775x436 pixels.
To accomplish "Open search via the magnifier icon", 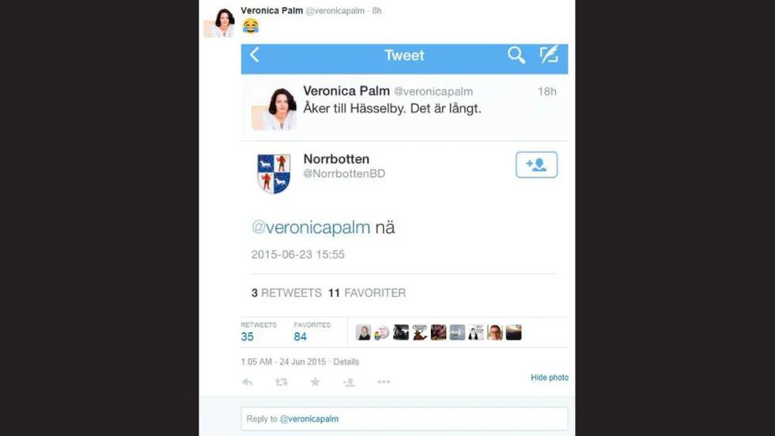I will coord(516,55).
